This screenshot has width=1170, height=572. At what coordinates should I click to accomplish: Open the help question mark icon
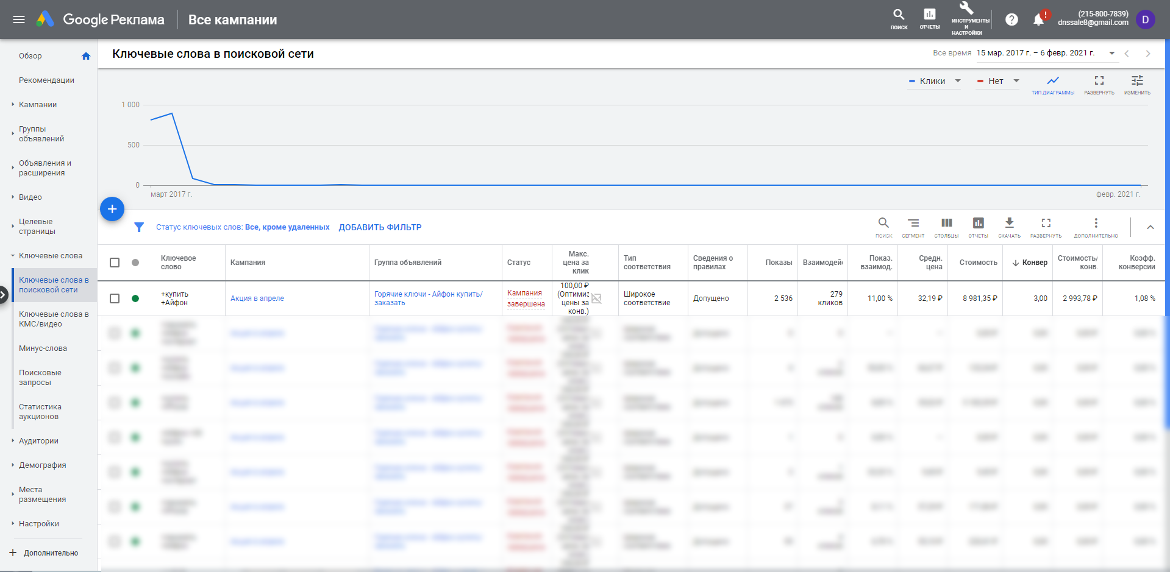1011,19
